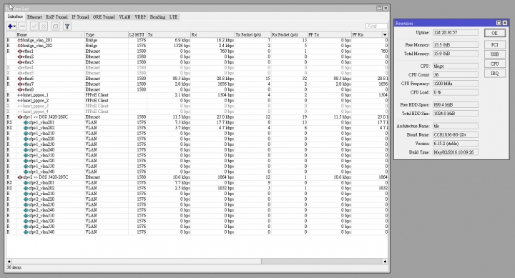Open the IP Tunnel tab
The image size is (515, 278).
coord(80,16)
